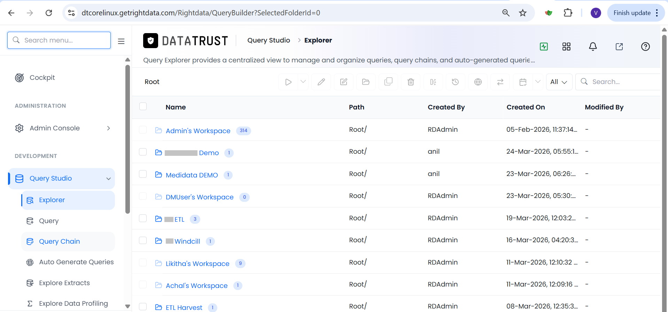Click the DATATRUST shield logo

[x=150, y=41]
